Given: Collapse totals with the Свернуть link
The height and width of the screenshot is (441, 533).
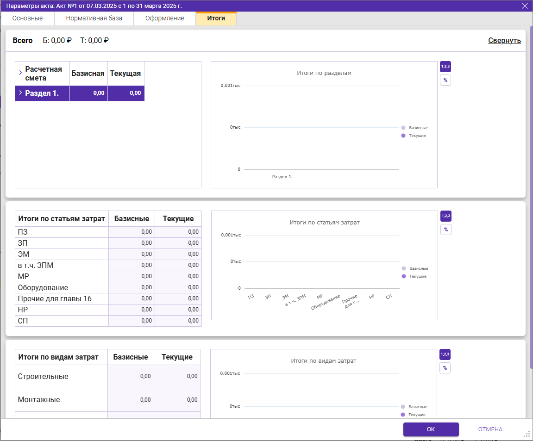Looking at the screenshot, I should pyautogui.click(x=504, y=41).
